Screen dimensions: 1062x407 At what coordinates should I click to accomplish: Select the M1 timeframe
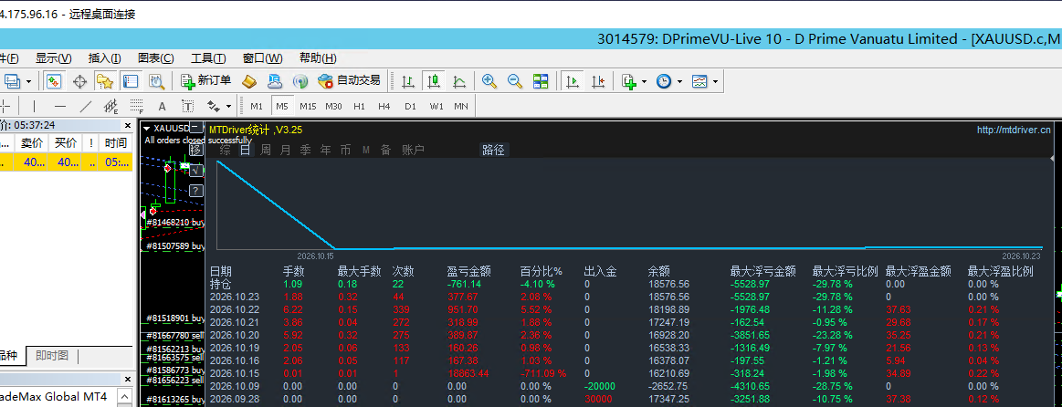[x=257, y=107]
